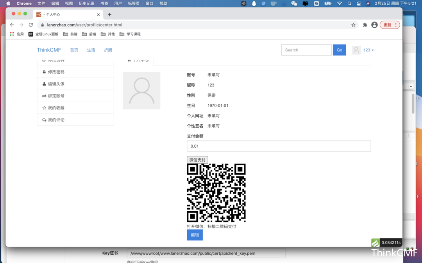Expand the 123 user dropdown menu

pyautogui.click(x=368, y=50)
